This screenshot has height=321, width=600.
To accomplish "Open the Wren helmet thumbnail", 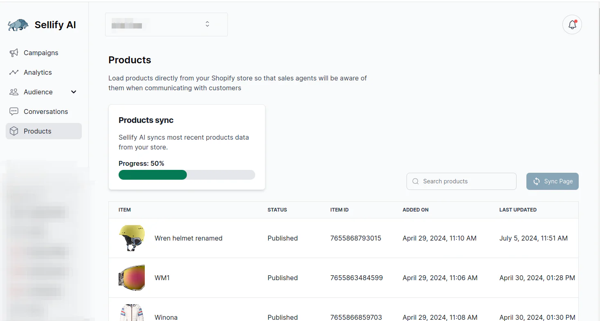I will click(x=132, y=238).
